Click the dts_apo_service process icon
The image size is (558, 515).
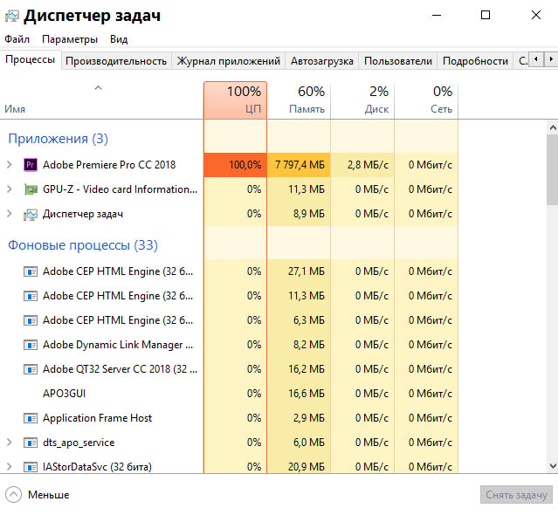pos(31,443)
